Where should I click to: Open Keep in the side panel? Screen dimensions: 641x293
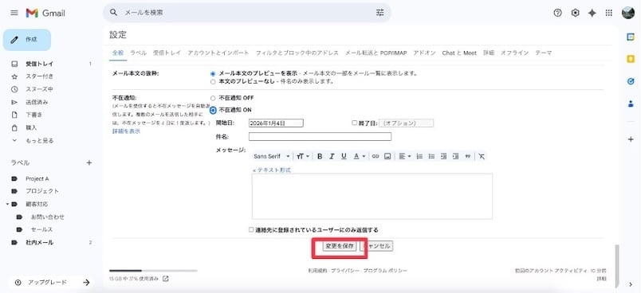[631, 59]
